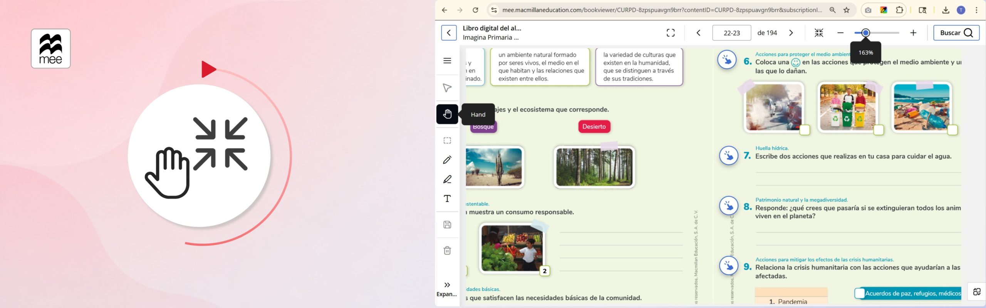This screenshot has height=308, width=986.
Task: Click the viewer back arrow button
Action: click(449, 33)
